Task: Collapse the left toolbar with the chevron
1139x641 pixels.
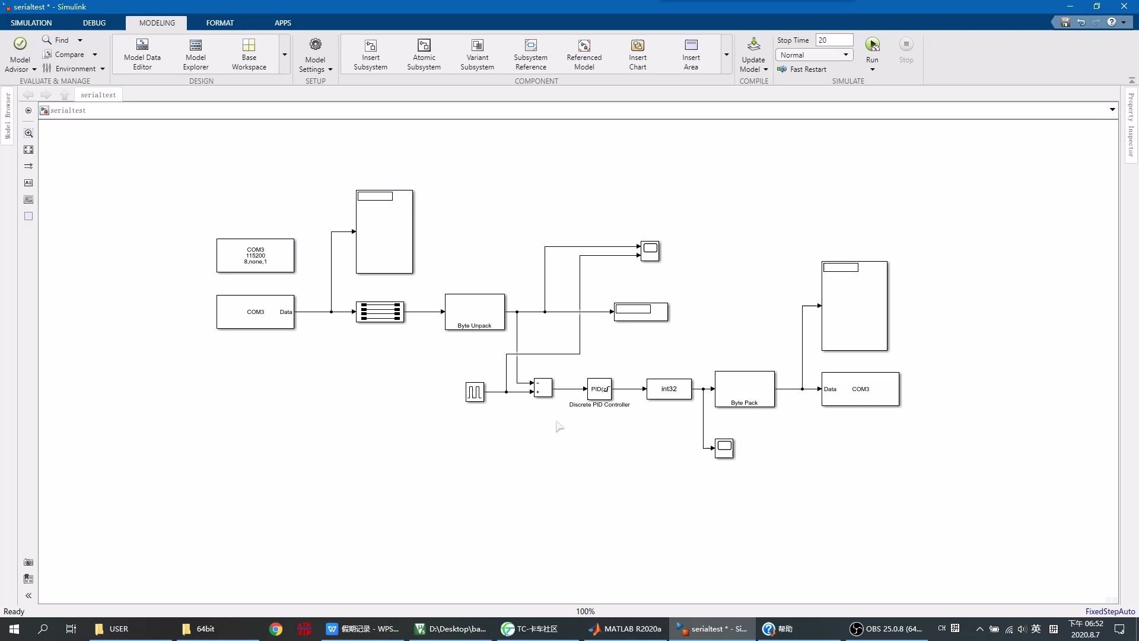Action: pos(28,595)
